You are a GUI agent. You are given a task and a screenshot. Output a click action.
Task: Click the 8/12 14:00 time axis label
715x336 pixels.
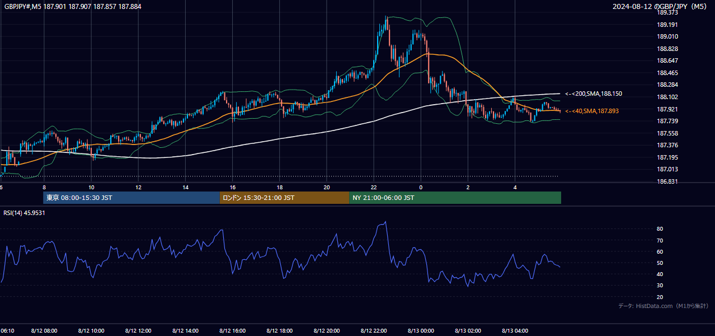click(185, 331)
